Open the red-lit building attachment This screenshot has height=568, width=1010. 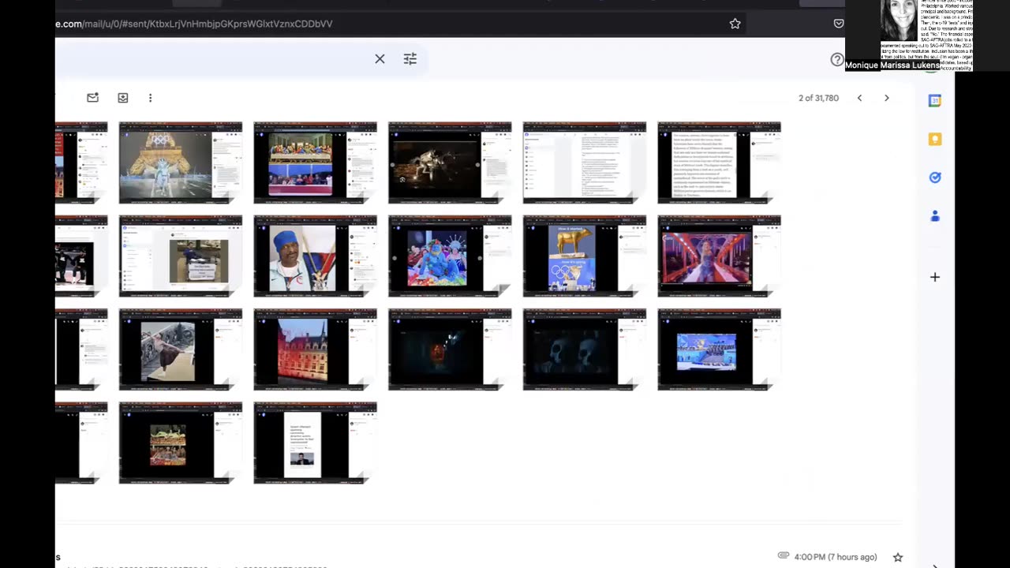pos(315,349)
